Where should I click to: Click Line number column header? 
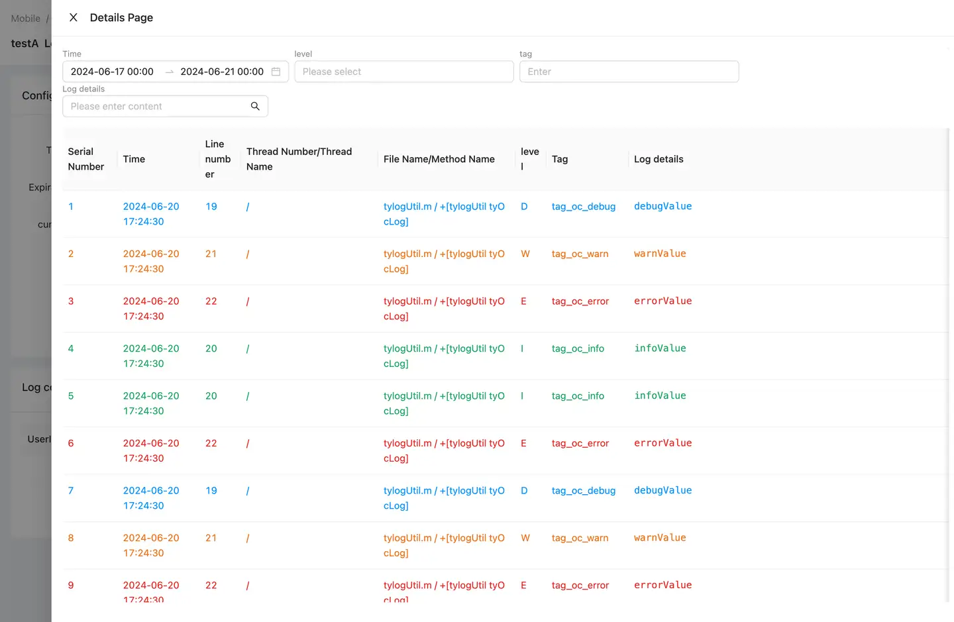point(218,159)
